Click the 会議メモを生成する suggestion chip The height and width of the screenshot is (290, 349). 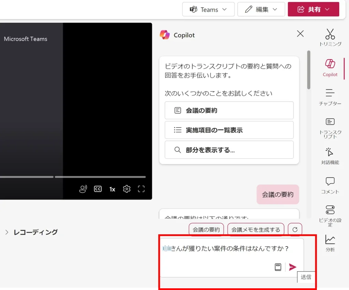point(256,229)
